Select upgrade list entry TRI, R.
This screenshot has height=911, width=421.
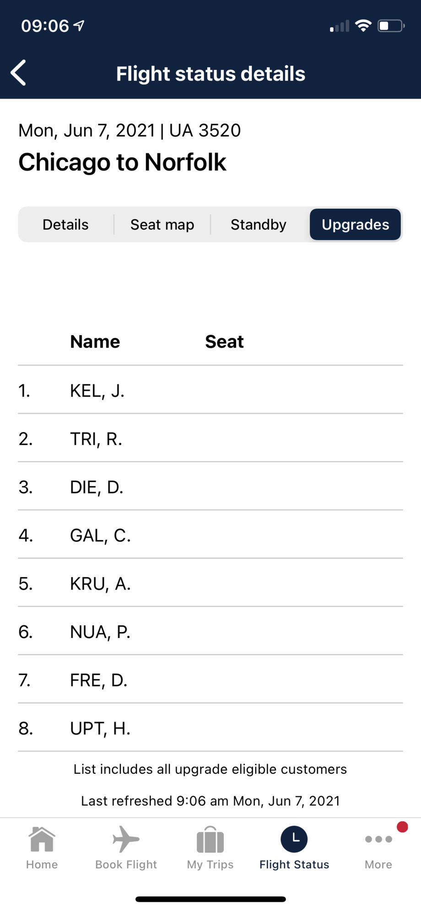click(x=210, y=439)
